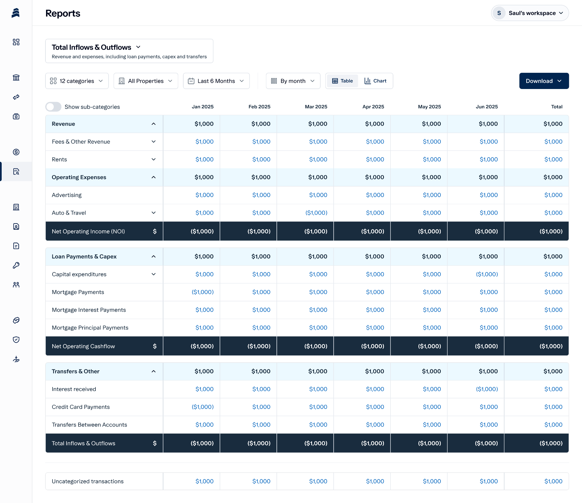Open the transfers arrows sidebar icon
Viewport: 582px width, 503px height.
click(16, 97)
